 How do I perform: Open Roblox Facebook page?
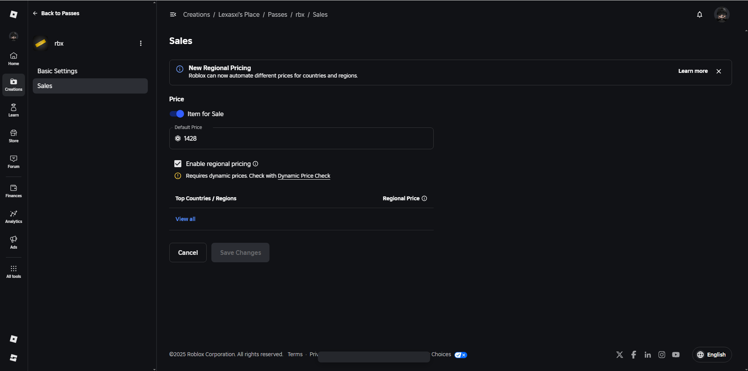pos(634,355)
